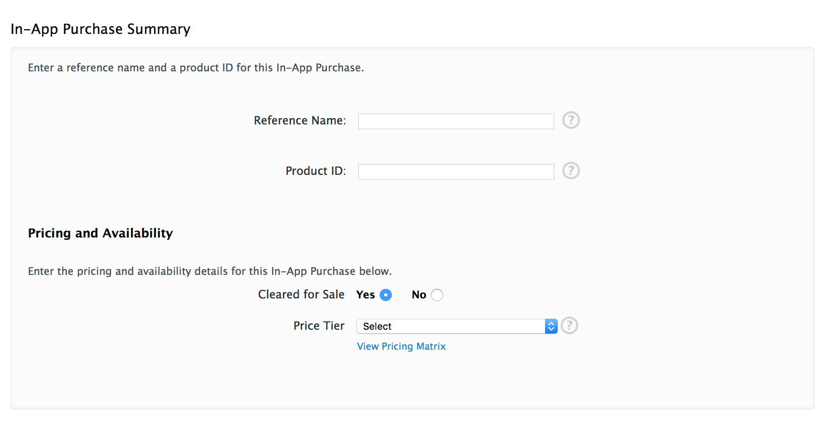Click the pricing and availability details instruction text
The width and height of the screenshot is (828, 435).
pos(210,271)
